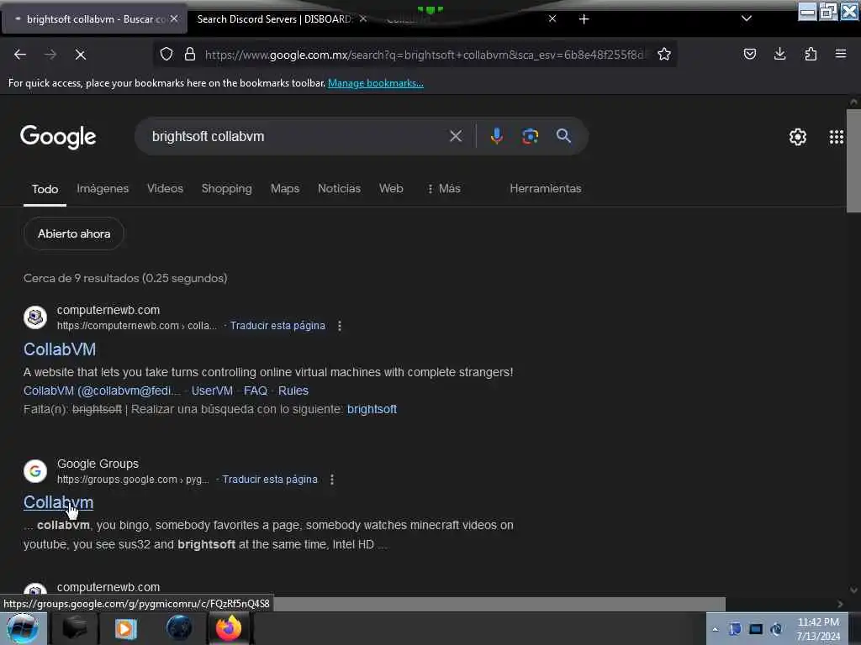Open the Windows Start orb
The image size is (861, 645).
pyautogui.click(x=23, y=628)
